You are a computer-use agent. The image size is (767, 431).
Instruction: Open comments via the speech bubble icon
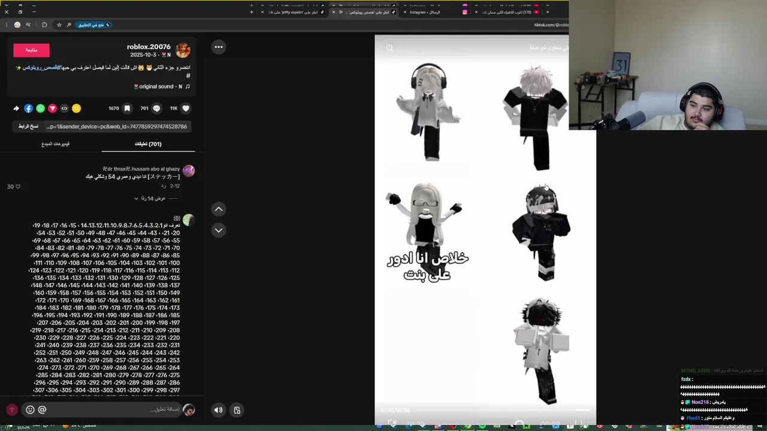pos(156,108)
